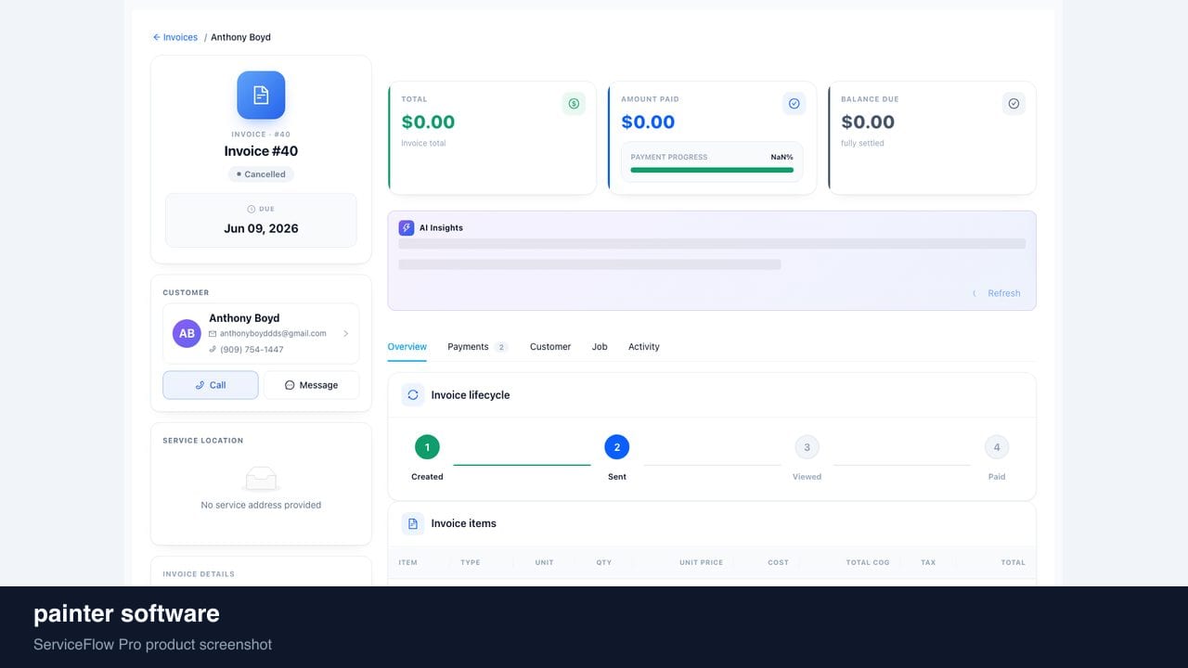Click the blue invoice document icon
This screenshot has width=1188, height=668.
(x=261, y=95)
